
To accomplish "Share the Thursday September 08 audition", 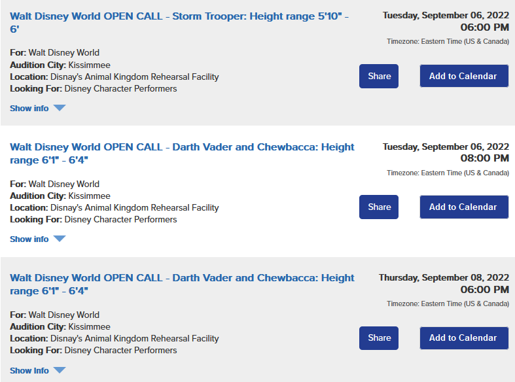I will (379, 338).
